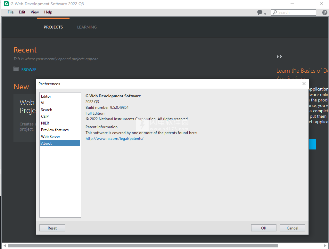Select the PROJECTS tab
This screenshot has height=249, width=329.
53,27
